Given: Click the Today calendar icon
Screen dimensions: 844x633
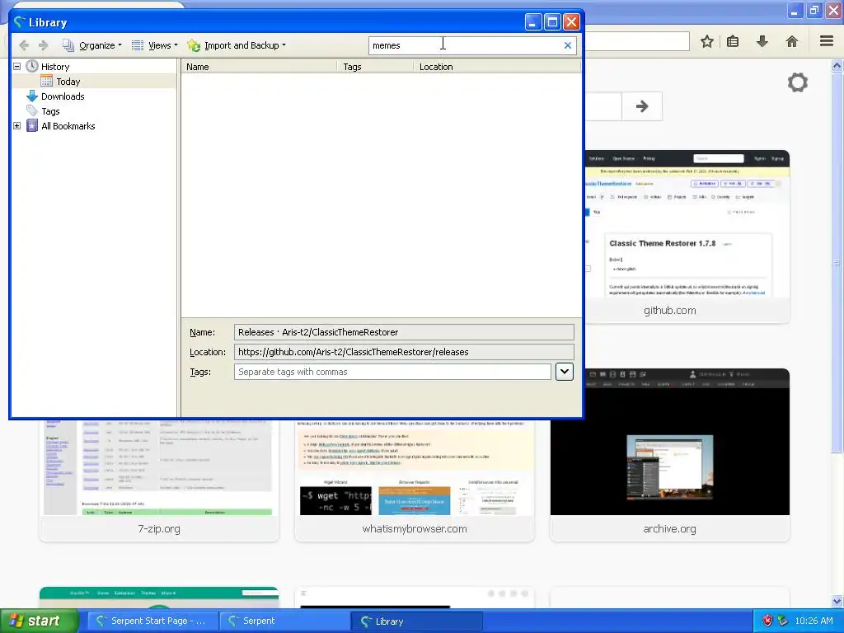Looking at the screenshot, I should [x=47, y=82].
